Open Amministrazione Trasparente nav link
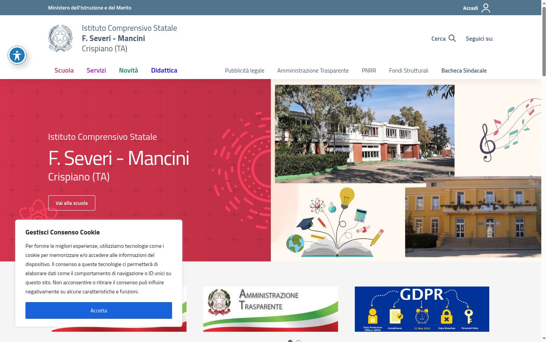547x342 pixels. click(x=313, y=71)
